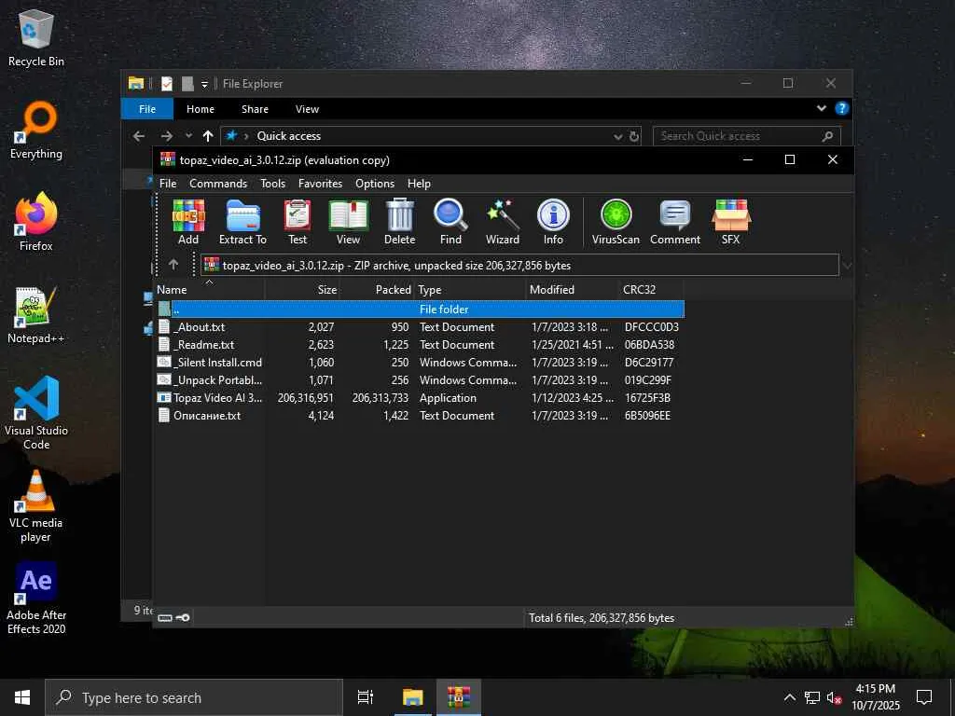Click Search Quick access field
The width and height of the screenshot is (955, 716).
click(x=747, y=136)
